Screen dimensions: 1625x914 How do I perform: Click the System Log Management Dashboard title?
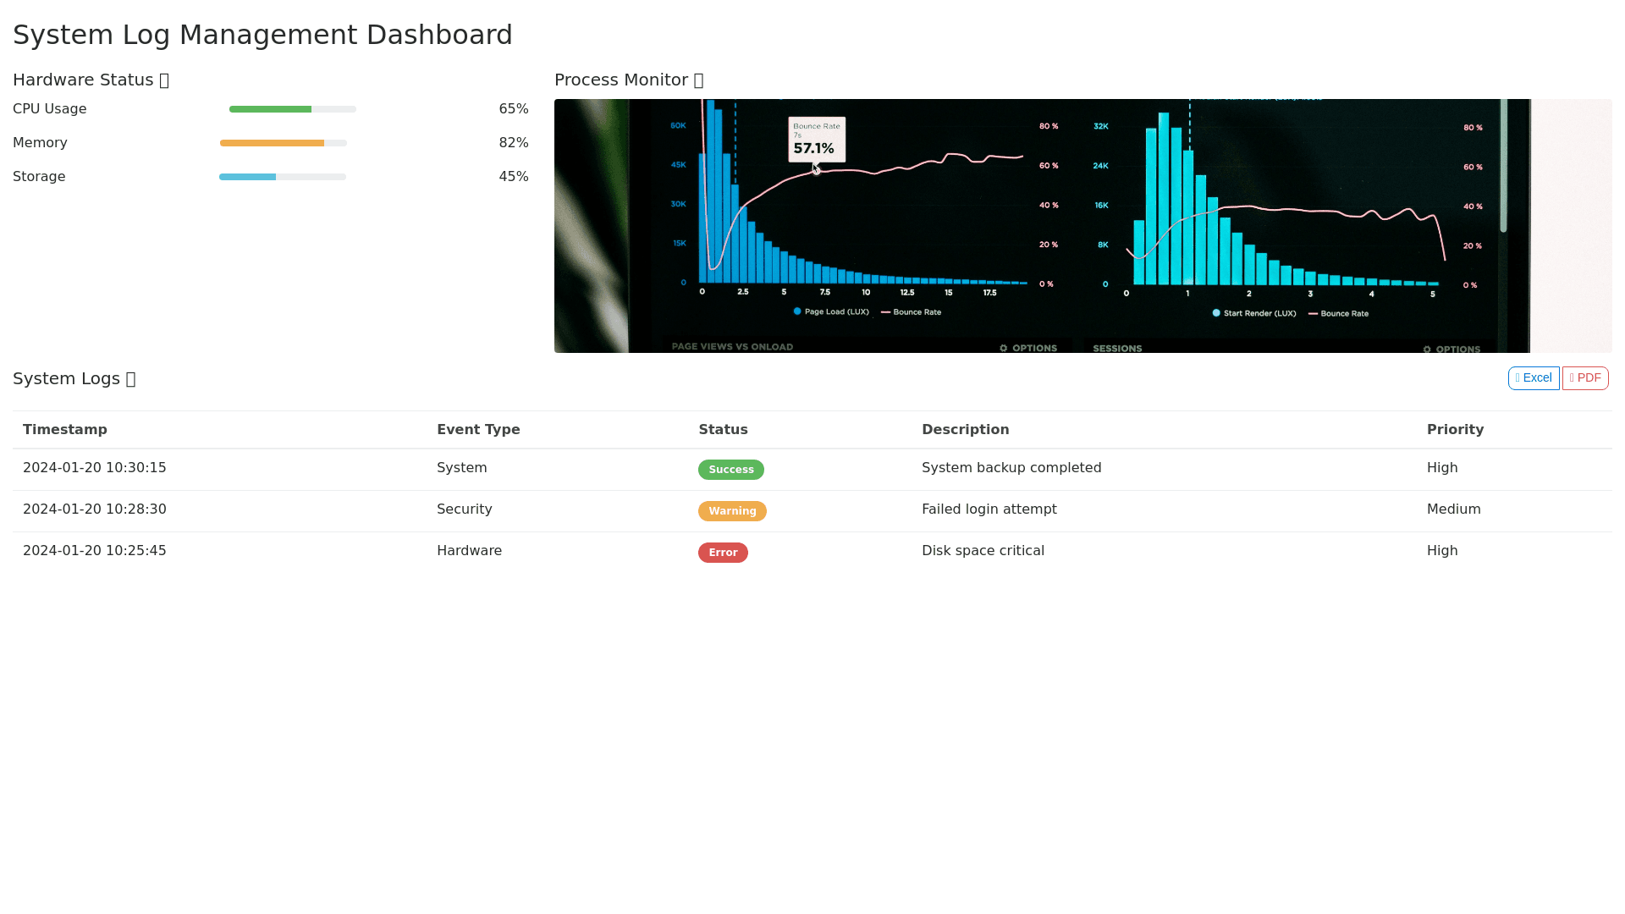coord(262,35)
